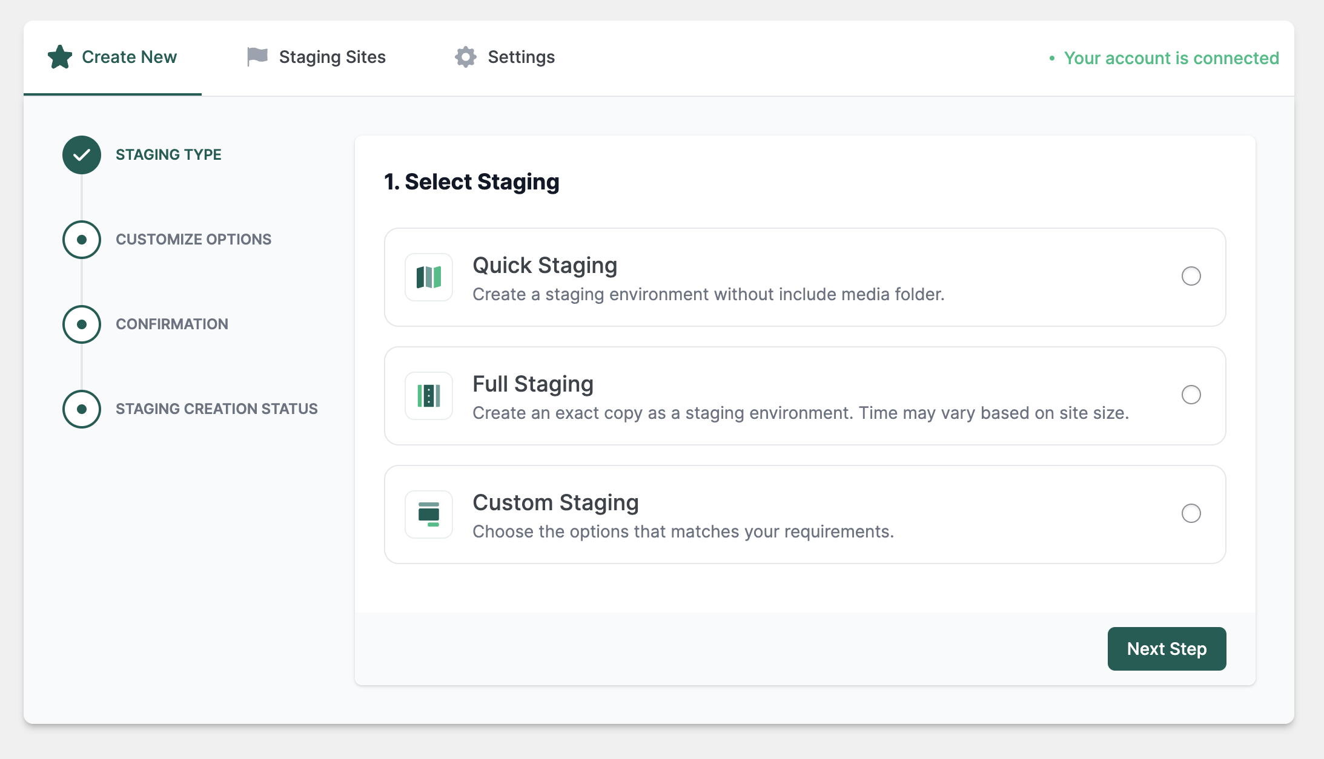Open the Staging Sites tab
This screenshot has height=759, width=1324.
[314, 56]
